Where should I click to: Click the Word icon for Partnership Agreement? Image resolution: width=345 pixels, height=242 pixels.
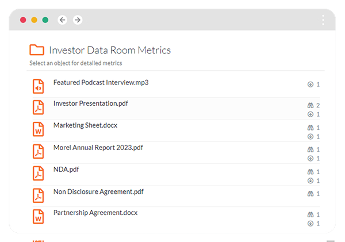(x=38, y=217)
